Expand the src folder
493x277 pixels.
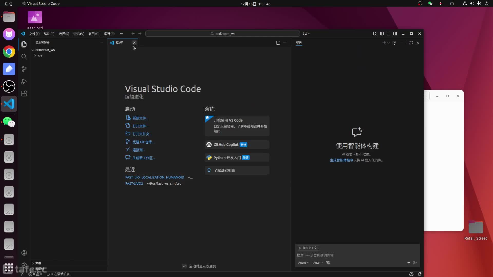[x=40, y=56]
